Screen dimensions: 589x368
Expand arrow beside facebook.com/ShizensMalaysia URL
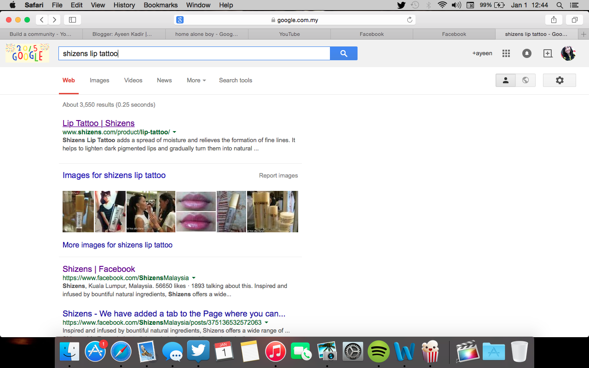click(193, 278)
